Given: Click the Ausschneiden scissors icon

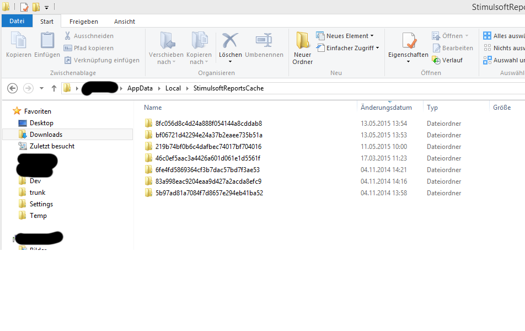Looking at the screenshot, I should coord(68,36).
